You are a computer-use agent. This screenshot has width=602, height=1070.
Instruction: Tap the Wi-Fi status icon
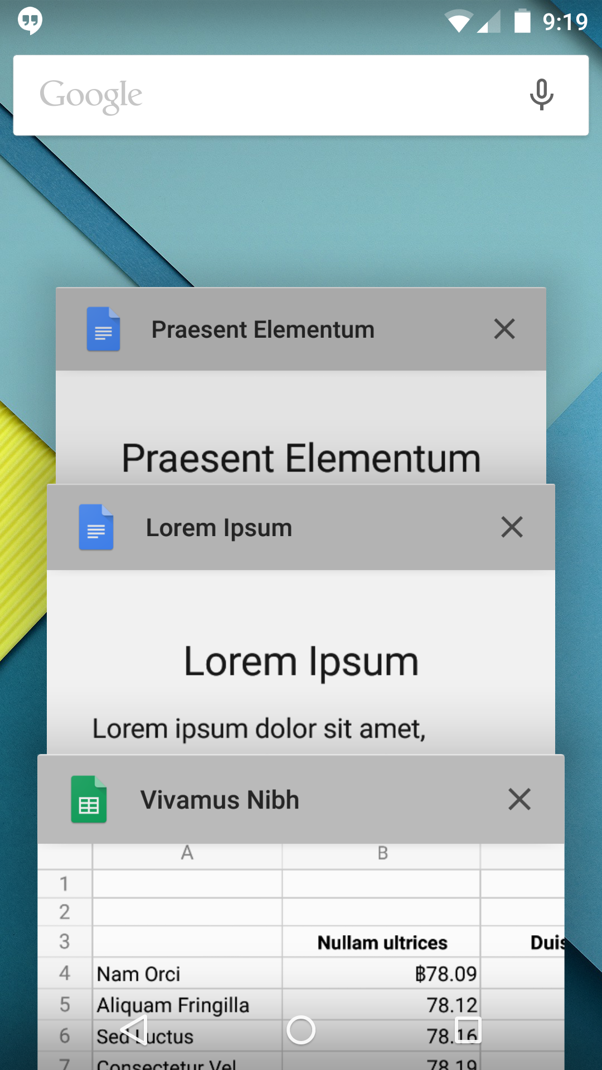pos(458,22)
